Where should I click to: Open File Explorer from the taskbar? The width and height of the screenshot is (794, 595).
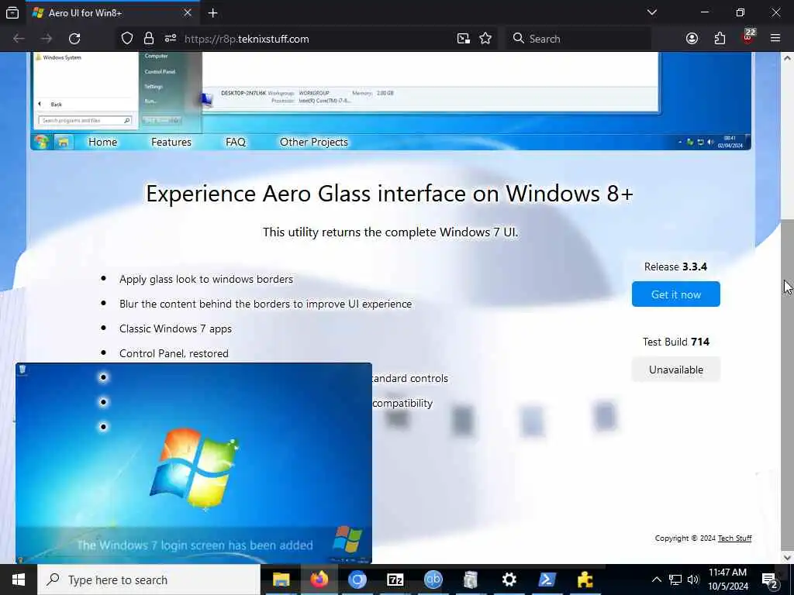(x=281, y=580)
